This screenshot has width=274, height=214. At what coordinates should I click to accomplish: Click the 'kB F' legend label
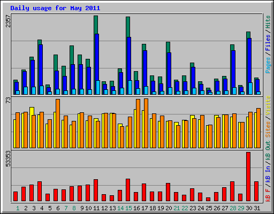click(268, 195)
